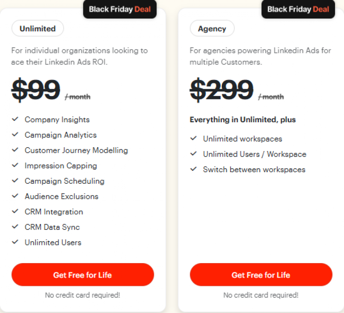Click the No credit card required text
Viewport: 344px width, 313px height.
(x=83, y=295)
